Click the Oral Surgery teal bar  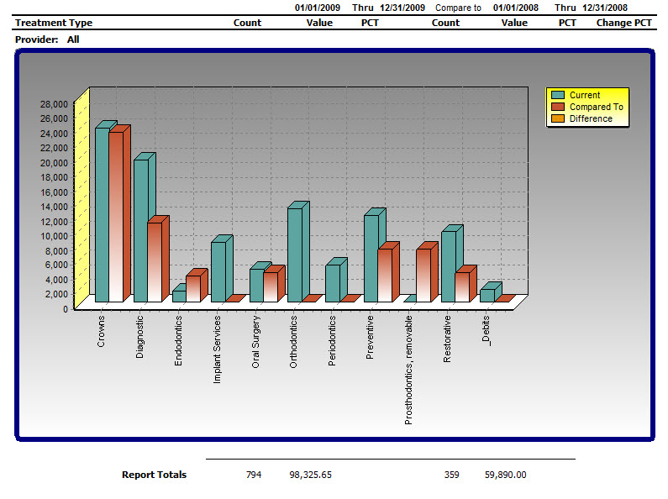coord(256,286)
